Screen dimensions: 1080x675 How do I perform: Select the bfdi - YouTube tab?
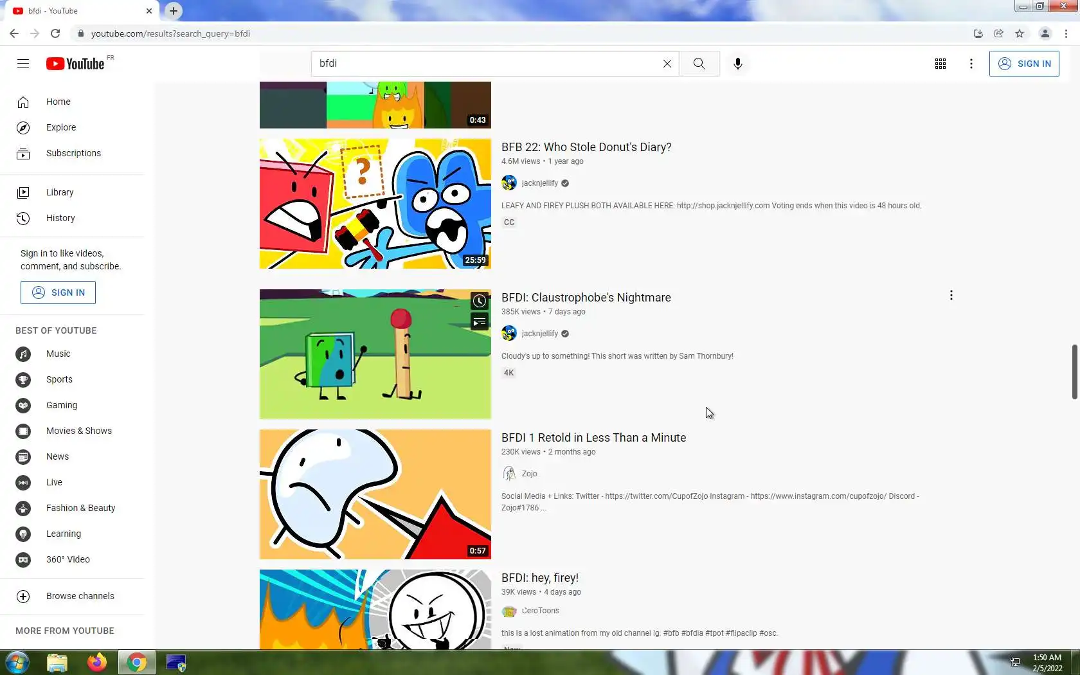tap(82, 11)
